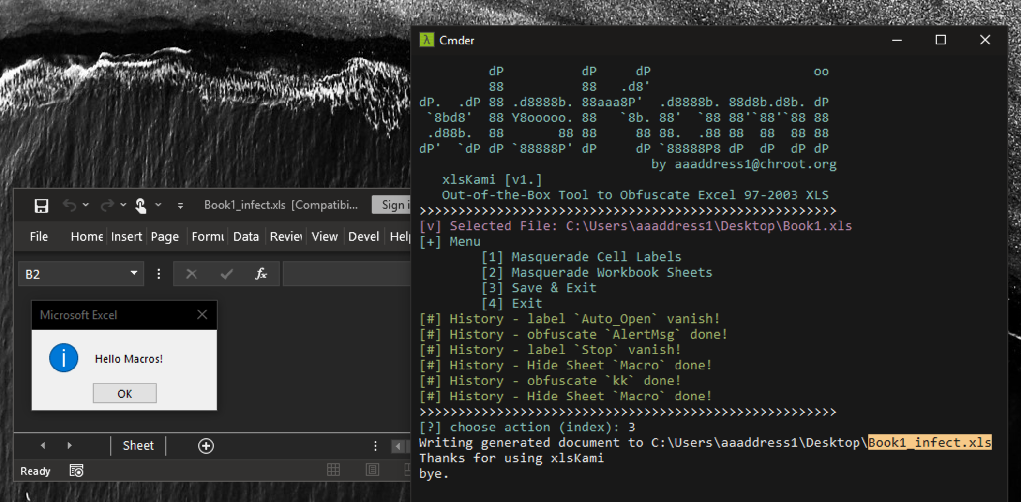This screenshot has width=1021, height=502.
Task: Click the Undo arrow in Excel
Action: click(69, 206)
